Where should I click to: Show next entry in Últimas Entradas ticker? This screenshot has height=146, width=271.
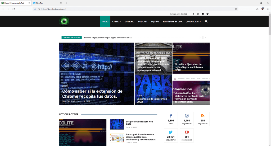coord(205,37)
